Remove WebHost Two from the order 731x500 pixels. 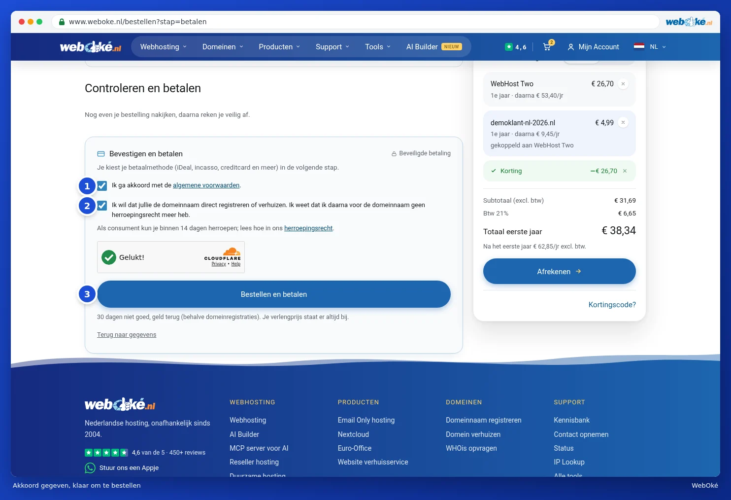(x=623, y=84)
